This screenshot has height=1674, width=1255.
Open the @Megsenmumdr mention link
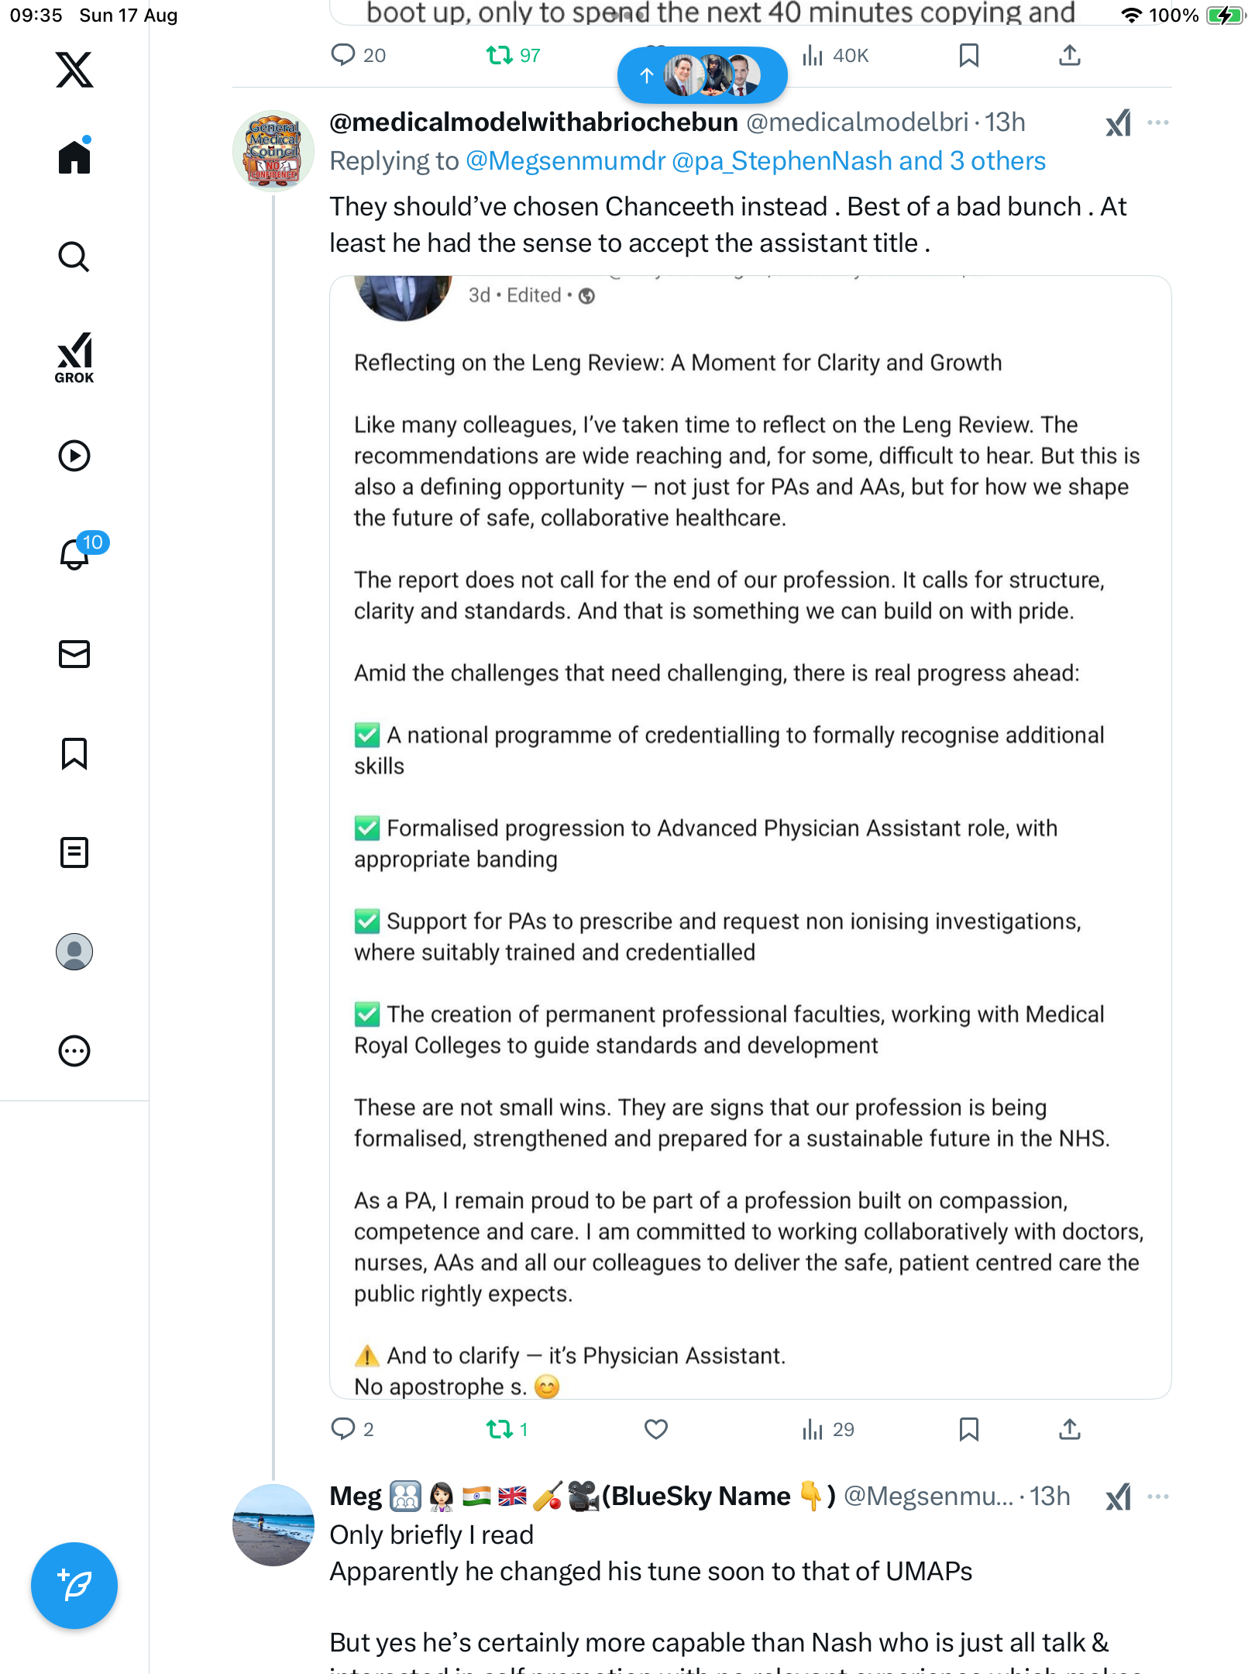(566, 161)
